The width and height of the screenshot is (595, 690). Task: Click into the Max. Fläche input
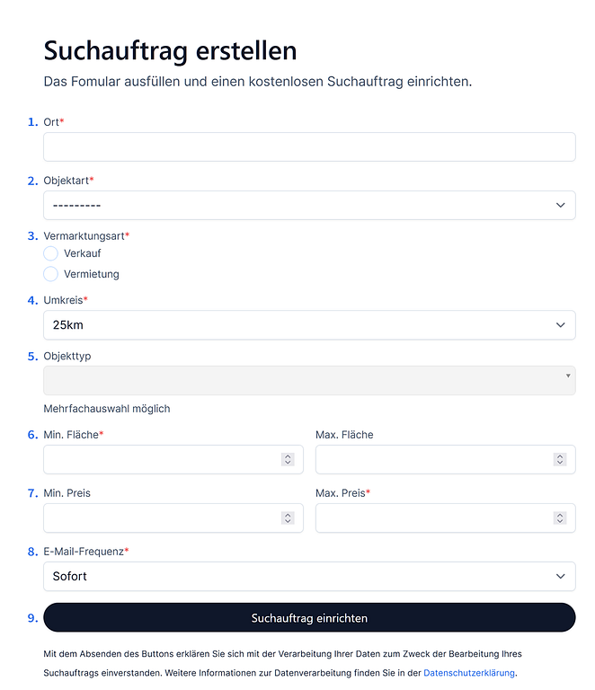(x=433, y=459)
